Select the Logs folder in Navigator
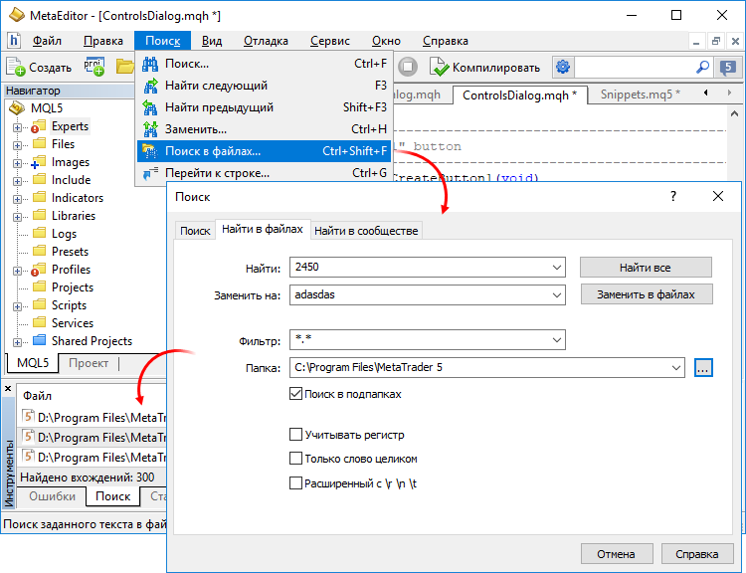 [64, 234]
